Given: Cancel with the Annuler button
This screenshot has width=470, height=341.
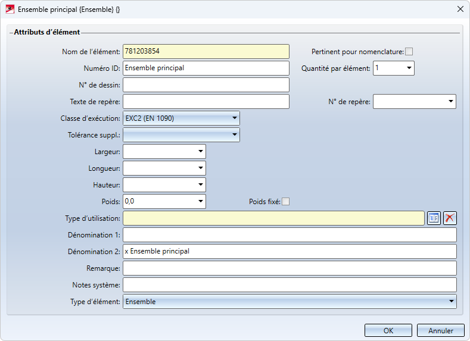Looking at the screenshot, I should coord(441,330).
